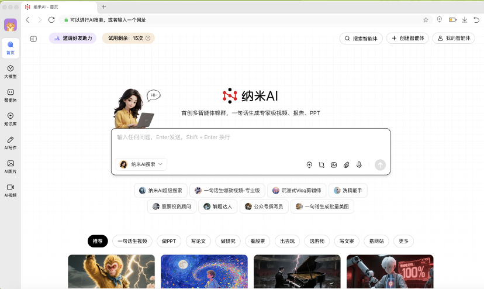Viewport: 484px width, 289px height.
Task: Switch to 一句话生视频 tab
Action: click(x=133, y=241)
